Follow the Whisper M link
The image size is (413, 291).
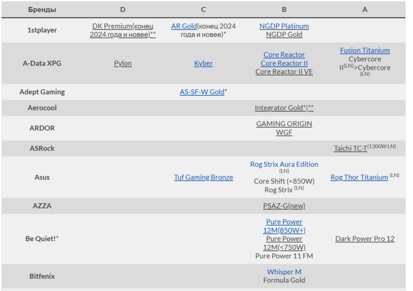284,272
